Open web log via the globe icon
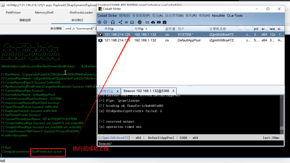The width and height of the screenshot is (290, 163). point(140,22)
